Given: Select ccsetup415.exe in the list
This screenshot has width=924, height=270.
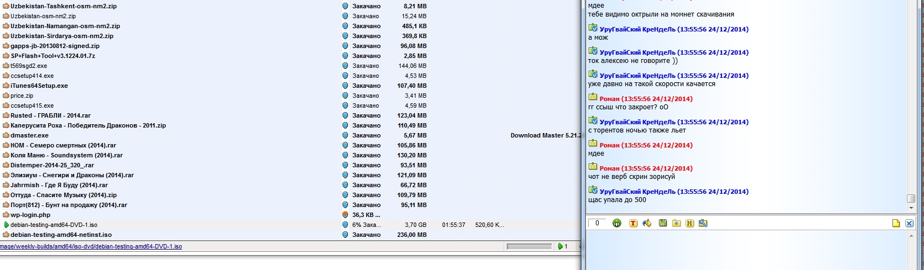Looking at the screenshot, I should pyautogui.click(x=32, y=105).
